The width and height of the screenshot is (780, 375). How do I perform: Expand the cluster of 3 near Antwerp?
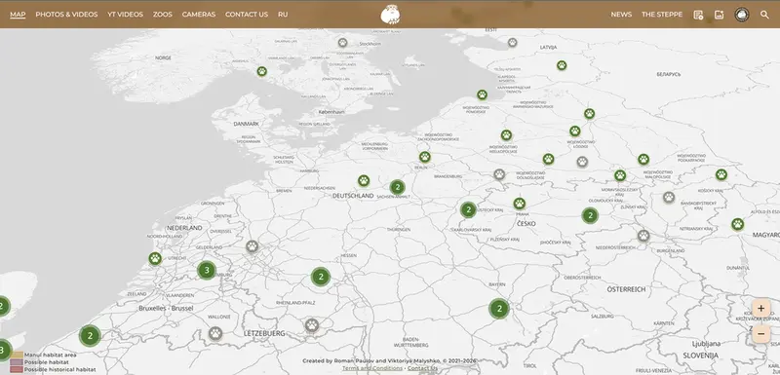coord(207,270)
